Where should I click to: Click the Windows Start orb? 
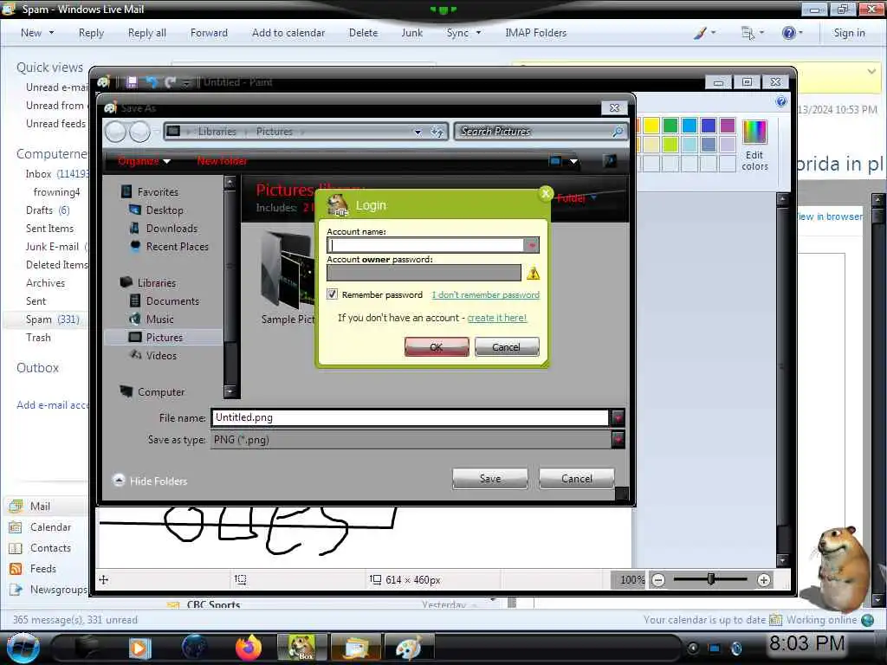tap(23, 648)
